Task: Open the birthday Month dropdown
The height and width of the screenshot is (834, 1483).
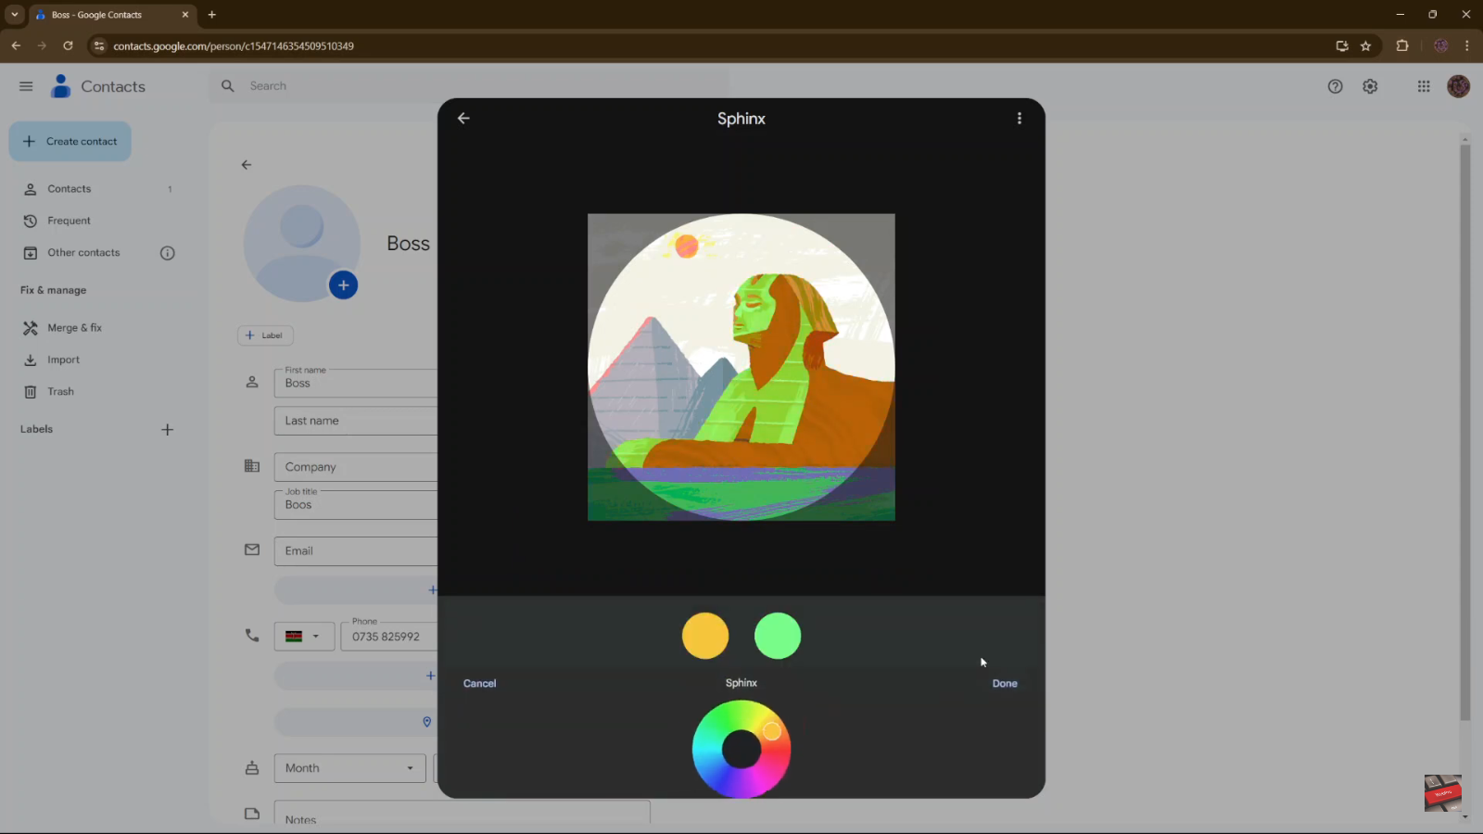Action: click(349, 768)
